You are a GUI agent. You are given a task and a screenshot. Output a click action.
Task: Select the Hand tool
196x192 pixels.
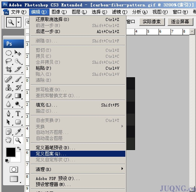(9, 140)
